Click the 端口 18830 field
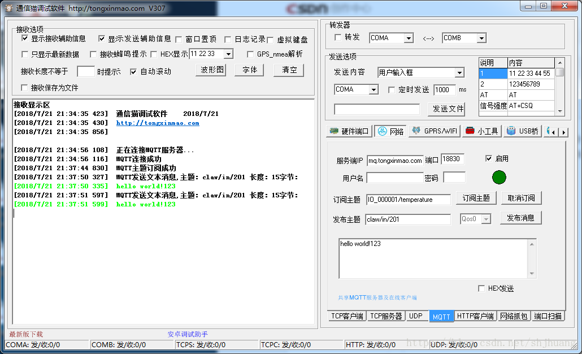582x354 pixels. (453, 159)
